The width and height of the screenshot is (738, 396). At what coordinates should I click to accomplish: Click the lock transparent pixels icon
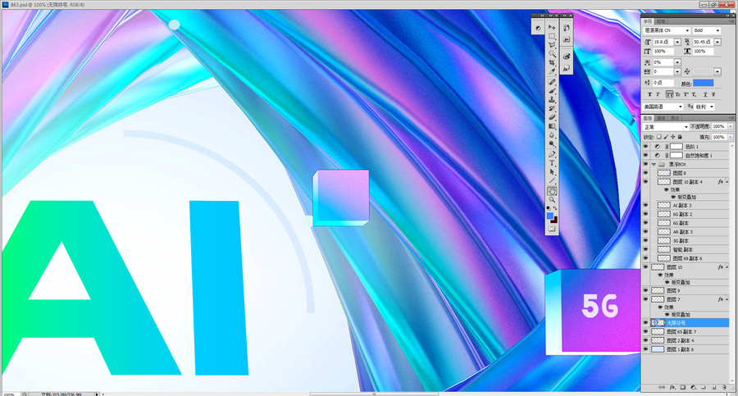click(659, 137)
